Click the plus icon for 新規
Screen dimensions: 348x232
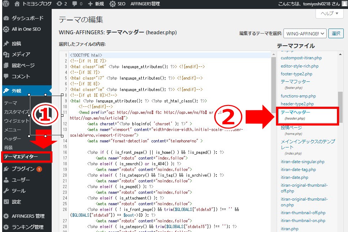coord(90,4)
